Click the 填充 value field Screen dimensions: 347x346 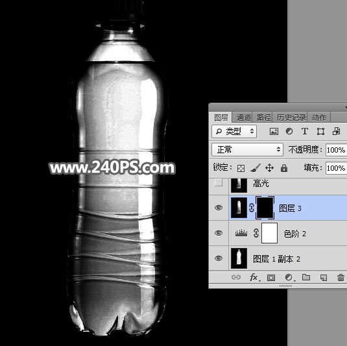[x=336, y=168]
